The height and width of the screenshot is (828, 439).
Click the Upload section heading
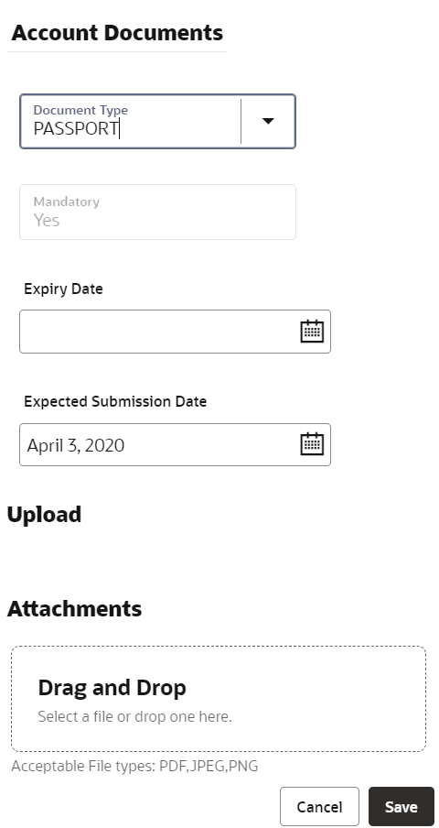coord(44,515)
